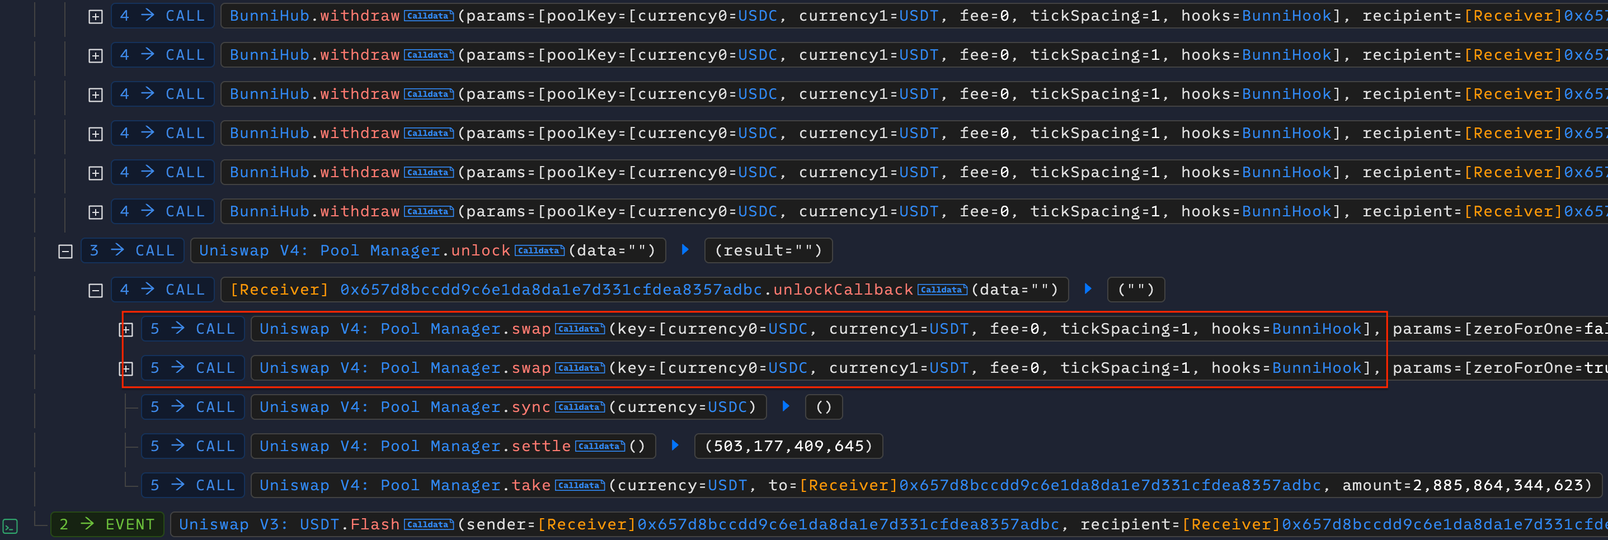Open BunniHook link on swap zeroForOne=tru row
1608x540 pixels.
click(1317, 368)
